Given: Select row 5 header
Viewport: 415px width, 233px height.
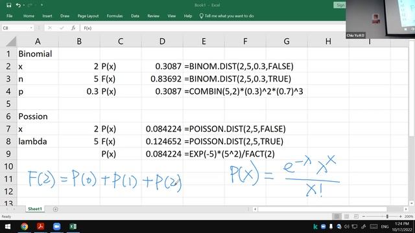Looking at the screenshot, I should point(8,104).
